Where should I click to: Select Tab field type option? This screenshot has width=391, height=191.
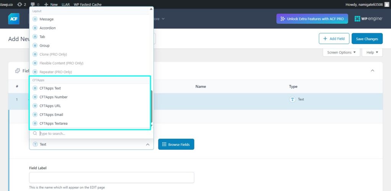point(42,37)
